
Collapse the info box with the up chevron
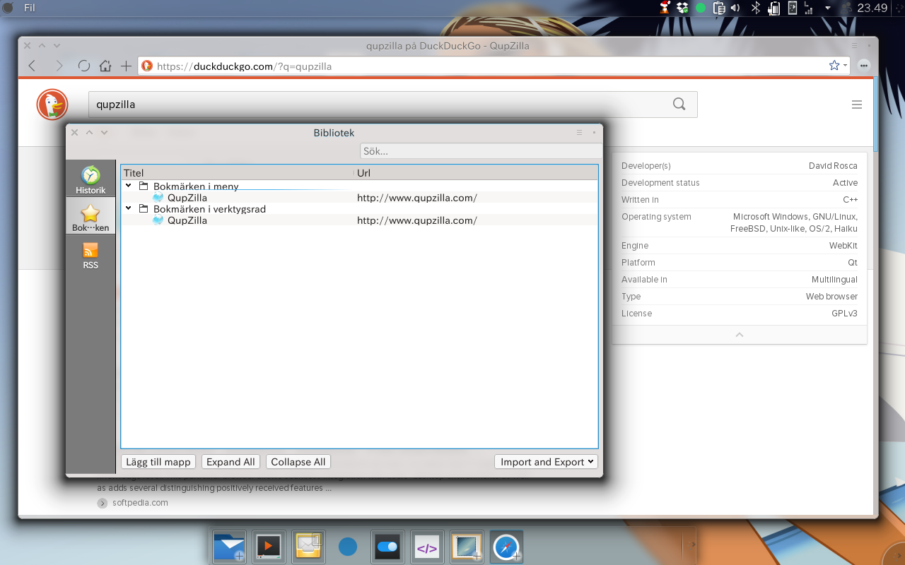(x=740, y=335)
